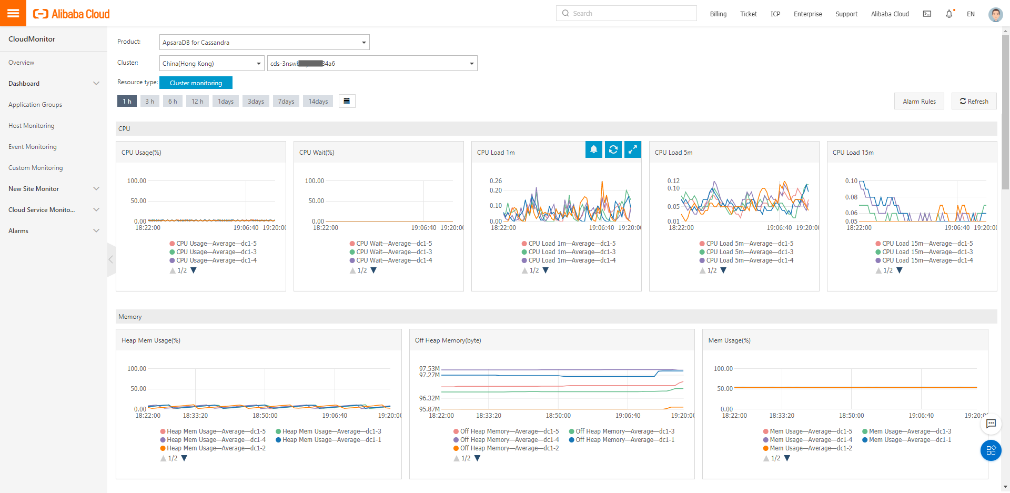Toggle CPU Usage—Average—dc1-5 legend series

pyautogui.click(x=213, y=244)
